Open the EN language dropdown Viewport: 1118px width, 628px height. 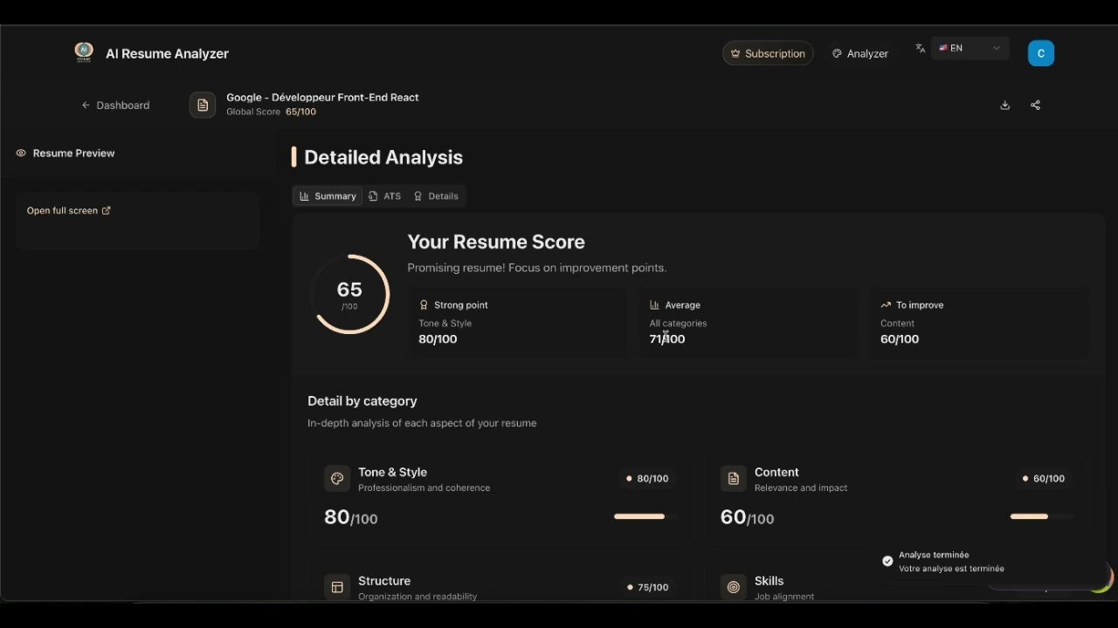(x=970, y=48)
